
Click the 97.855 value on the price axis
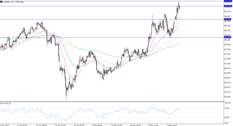coord(227,49)
